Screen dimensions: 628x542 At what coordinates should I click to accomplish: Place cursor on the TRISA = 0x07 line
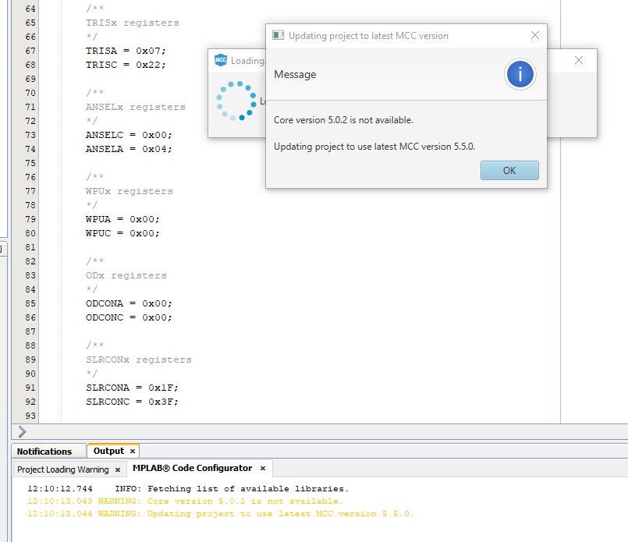click(x=126, y=51)
